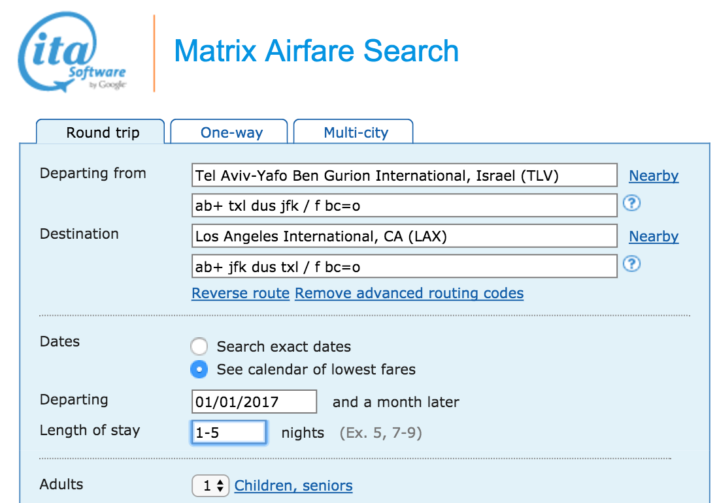The height and width of the screenshot is (503, 717).
Task: Open the Adults count dropdown
Action: point(210,485)
